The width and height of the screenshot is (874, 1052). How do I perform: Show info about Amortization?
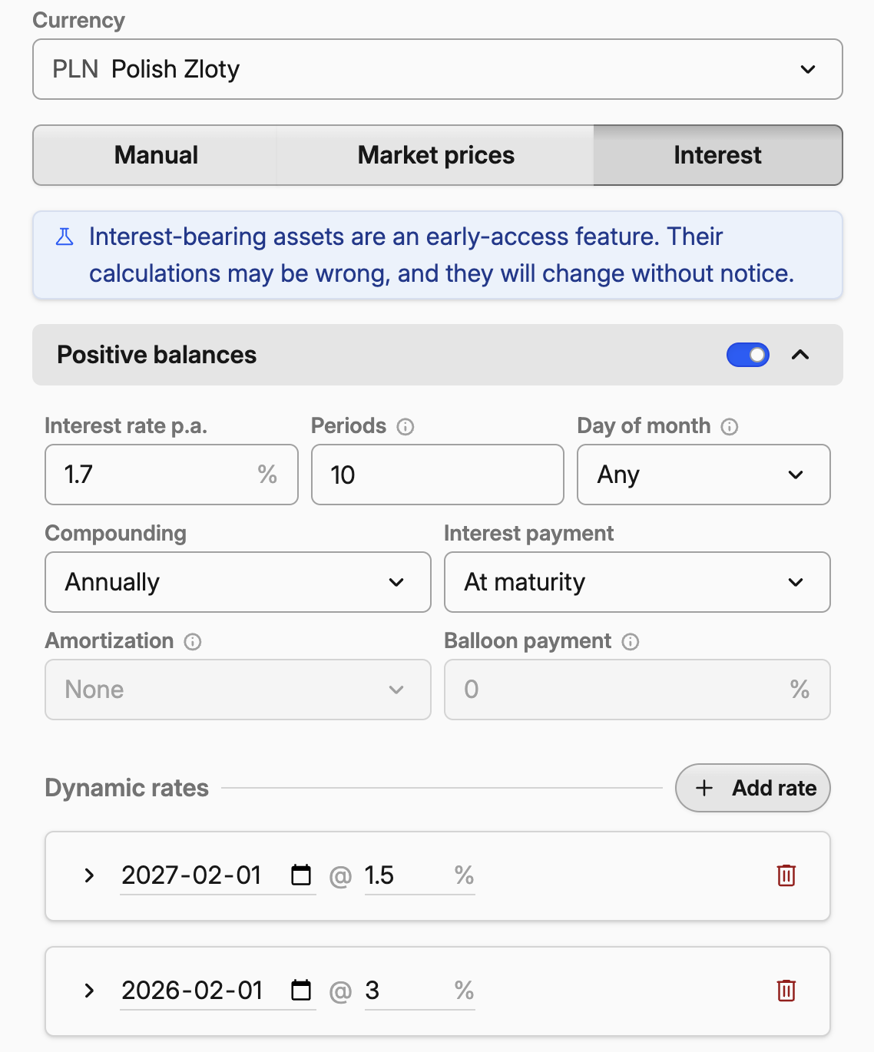(193, 642)
